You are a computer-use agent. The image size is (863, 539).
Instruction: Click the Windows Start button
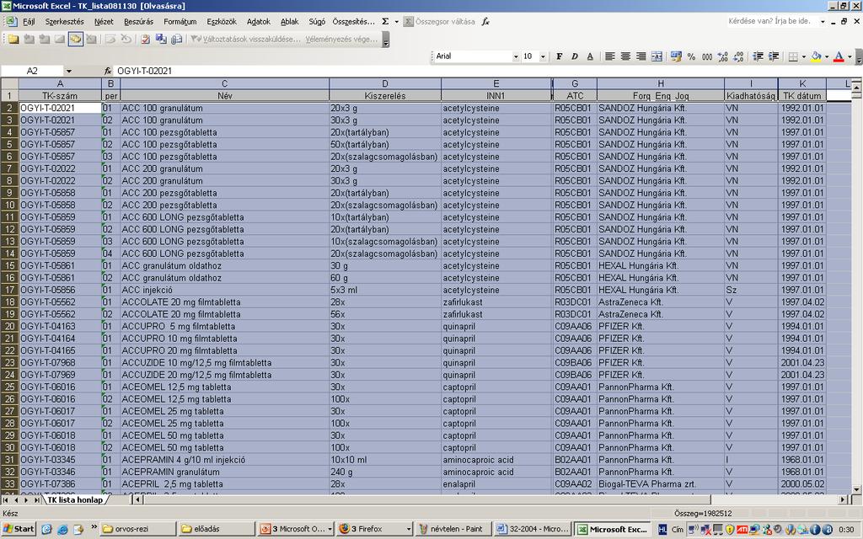pos(19,529)
